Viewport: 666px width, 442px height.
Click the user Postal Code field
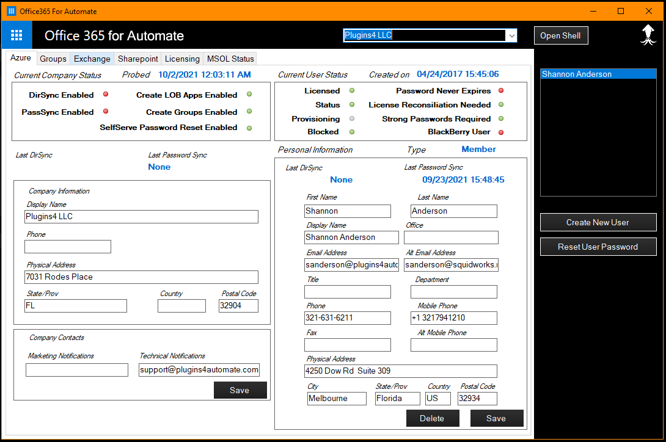coord(477,399)
